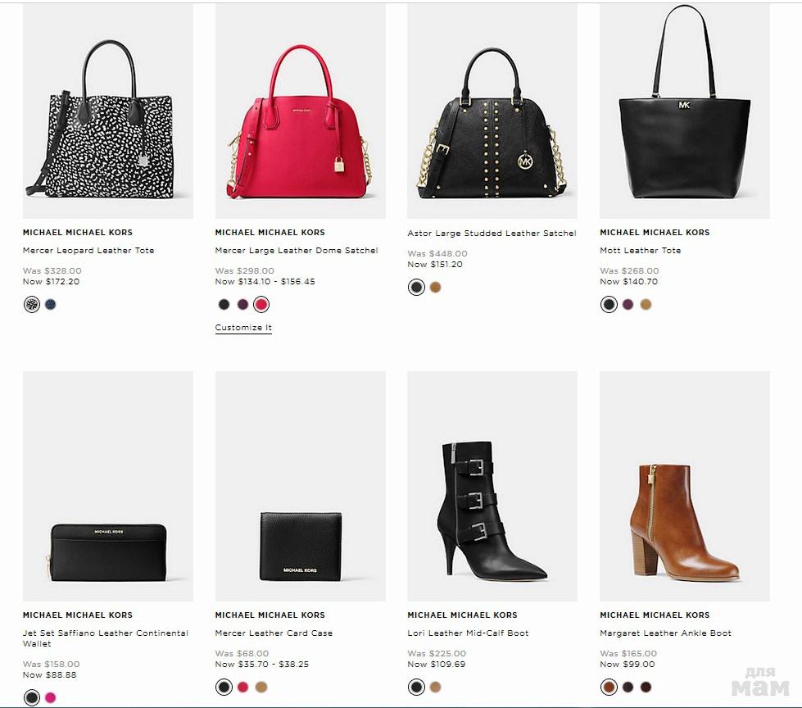The width and height of the screenshot is (802, 708).
Task: Pick black swatch for Mercer Dome Satchel
Action: click(x=224, y=305)
